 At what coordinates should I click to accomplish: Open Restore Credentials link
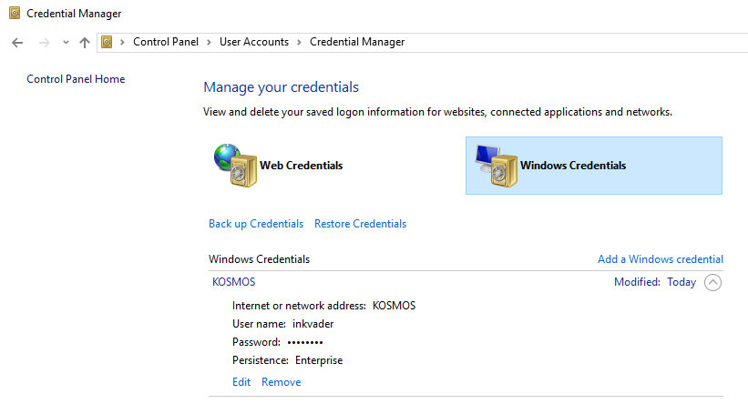[x=360, y=224]
